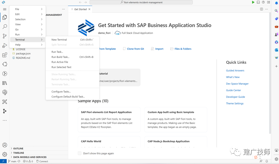The height and width of the screenshot is (164, 279).
Task: Click Clone from Git link
Action: tap(134, 49)
